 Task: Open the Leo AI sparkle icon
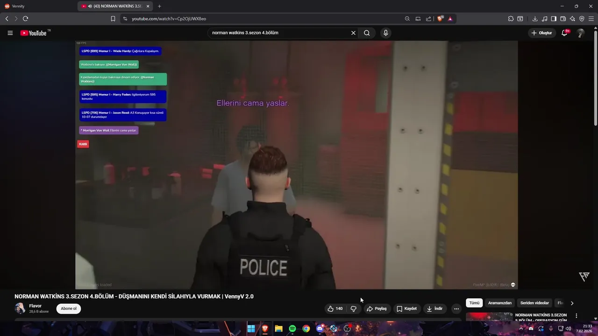(572, 19)
